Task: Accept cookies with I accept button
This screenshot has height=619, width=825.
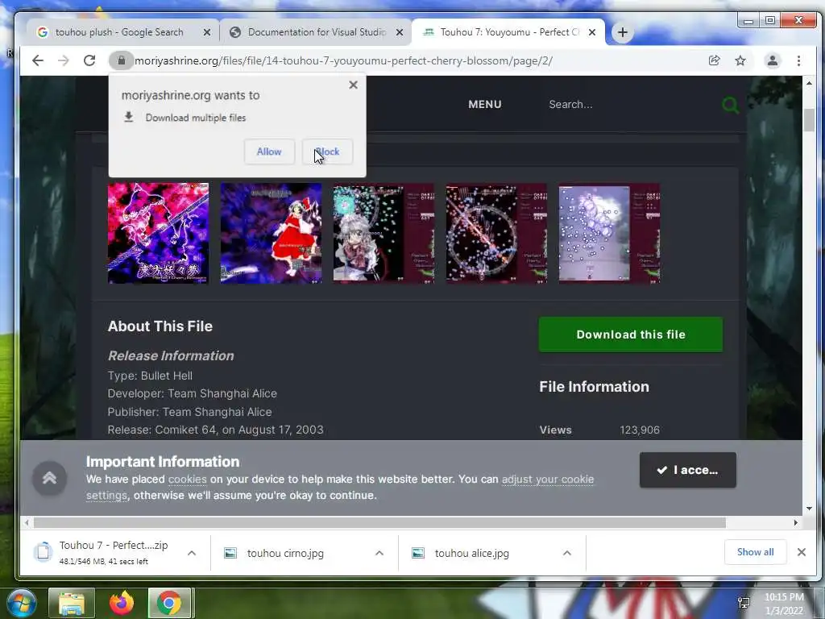Action: click(688, 470)
